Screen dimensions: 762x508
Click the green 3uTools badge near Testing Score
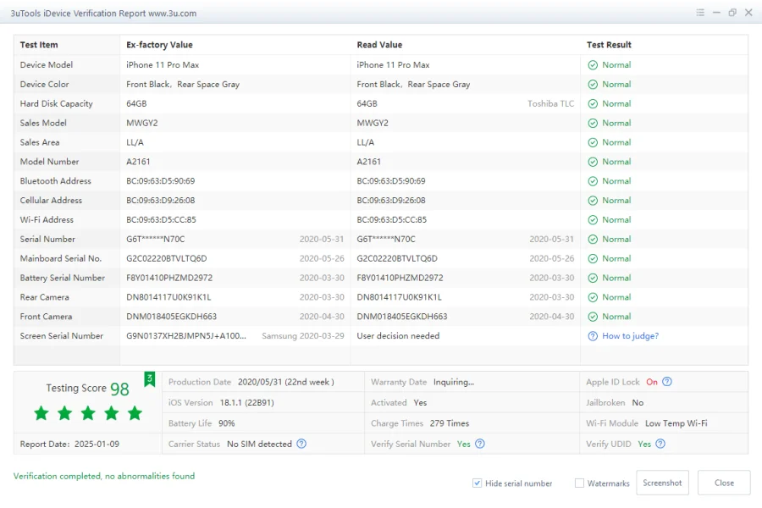(x=149, y=379)
